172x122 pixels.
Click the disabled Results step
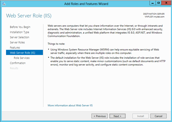click(x=14, y=68)
